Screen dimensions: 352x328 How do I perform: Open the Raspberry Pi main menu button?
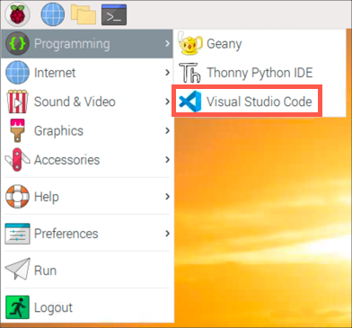(x=18, y=14)
